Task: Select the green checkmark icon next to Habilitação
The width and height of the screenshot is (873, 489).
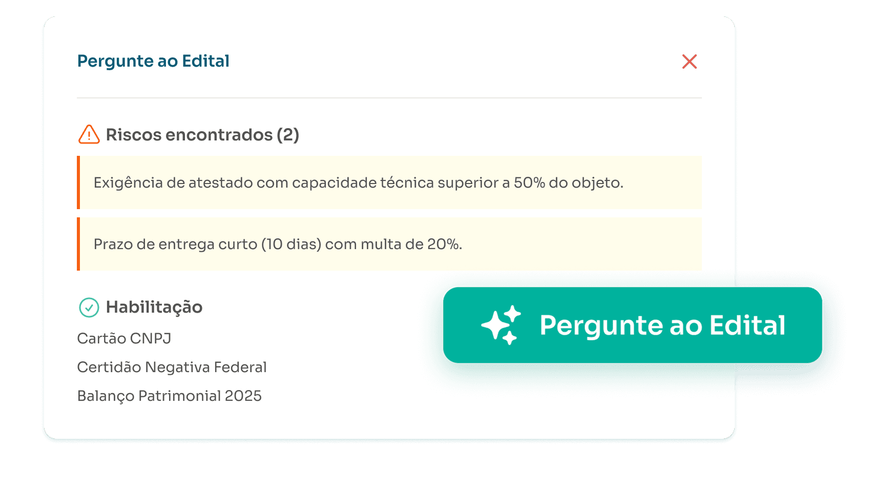Action: (89, 307)
